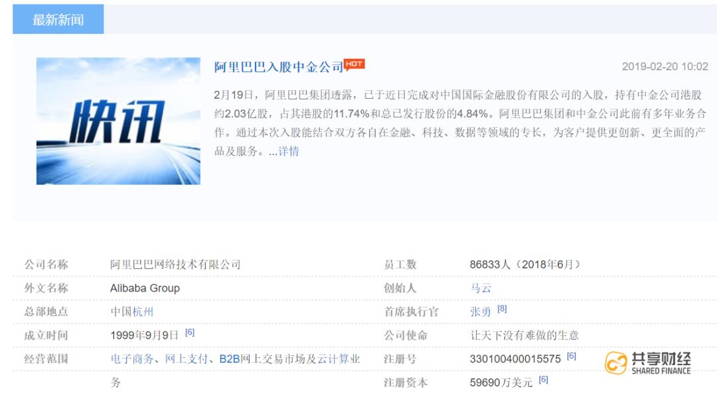Screen dimensions: 717x393
Task: Open headline 阿里巴巴入股中金公司
Action: tap(278, 67)
